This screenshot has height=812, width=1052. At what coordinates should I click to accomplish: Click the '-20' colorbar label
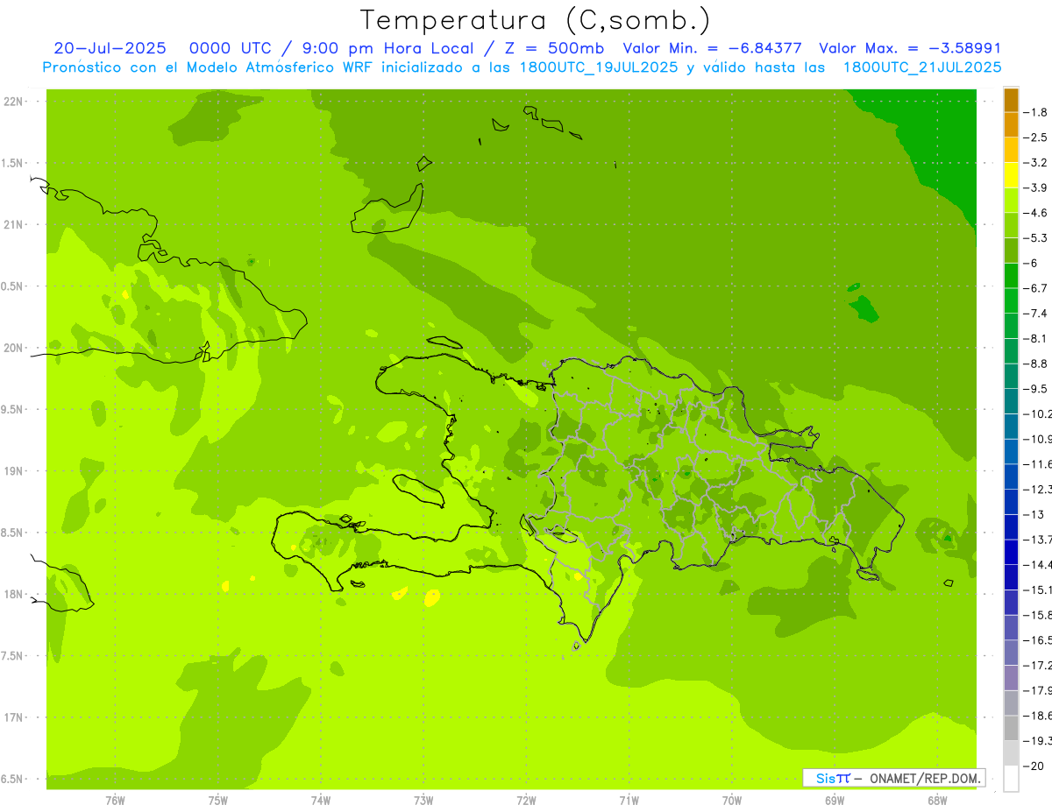1033,766
